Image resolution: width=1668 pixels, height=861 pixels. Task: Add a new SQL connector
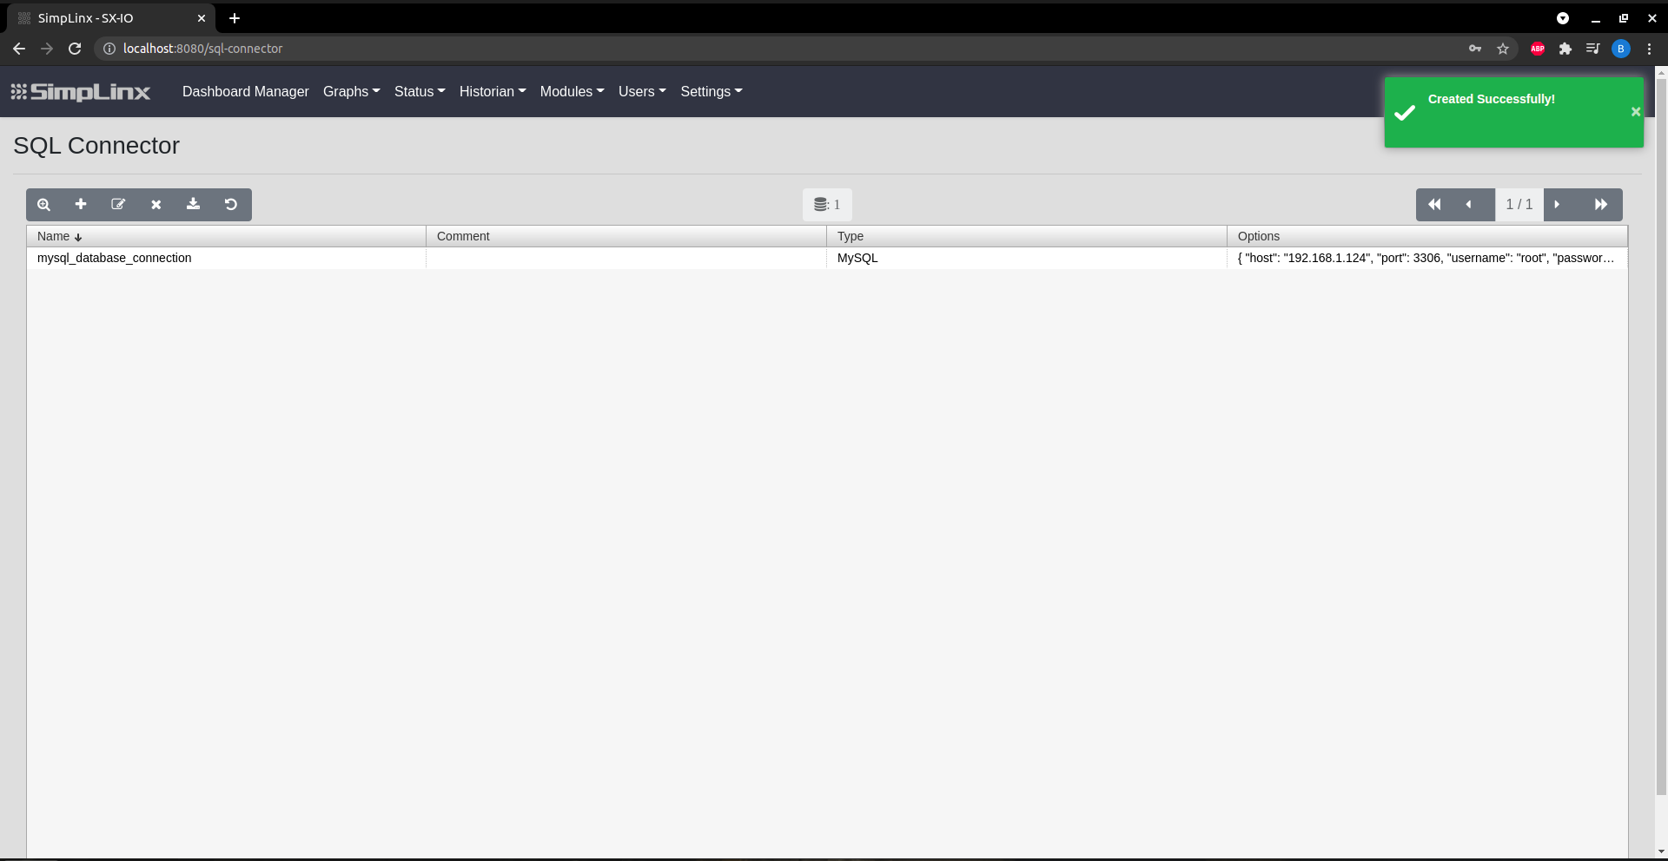point(81,204)
